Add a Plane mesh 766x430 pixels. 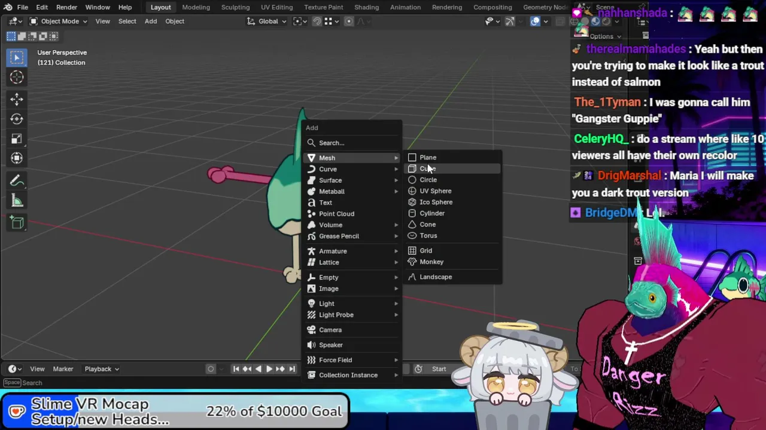452,158
